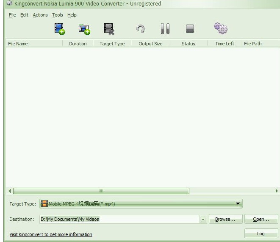Follow the Visit Kingconvert information link
Screen dimensions: 280x242
(x=51, y=234)
